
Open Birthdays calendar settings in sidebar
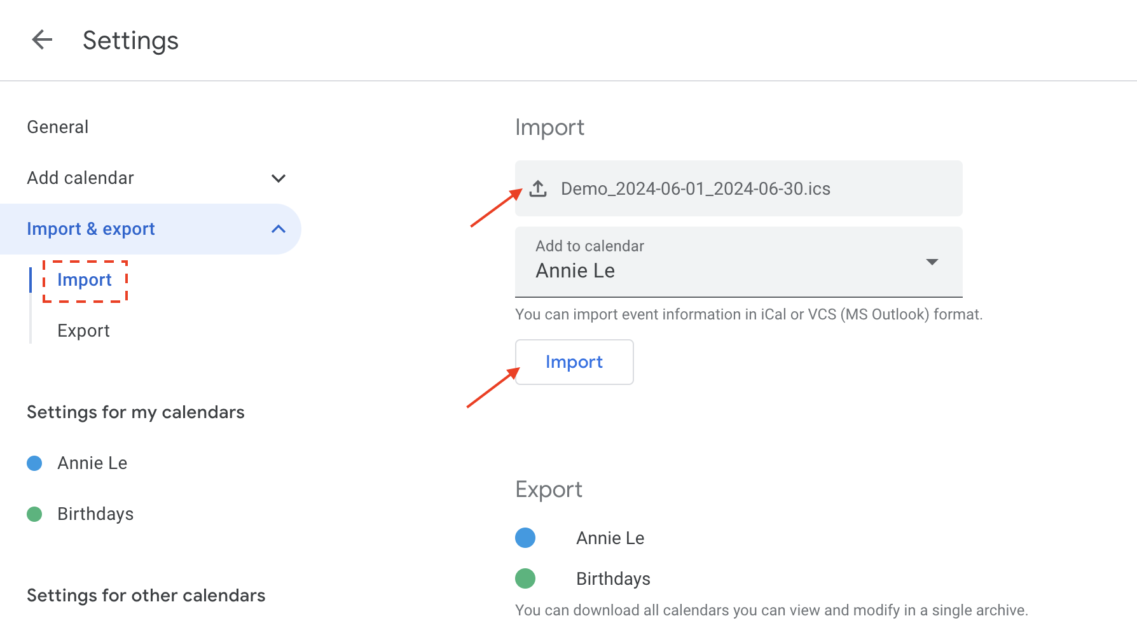tap(95, 514)
